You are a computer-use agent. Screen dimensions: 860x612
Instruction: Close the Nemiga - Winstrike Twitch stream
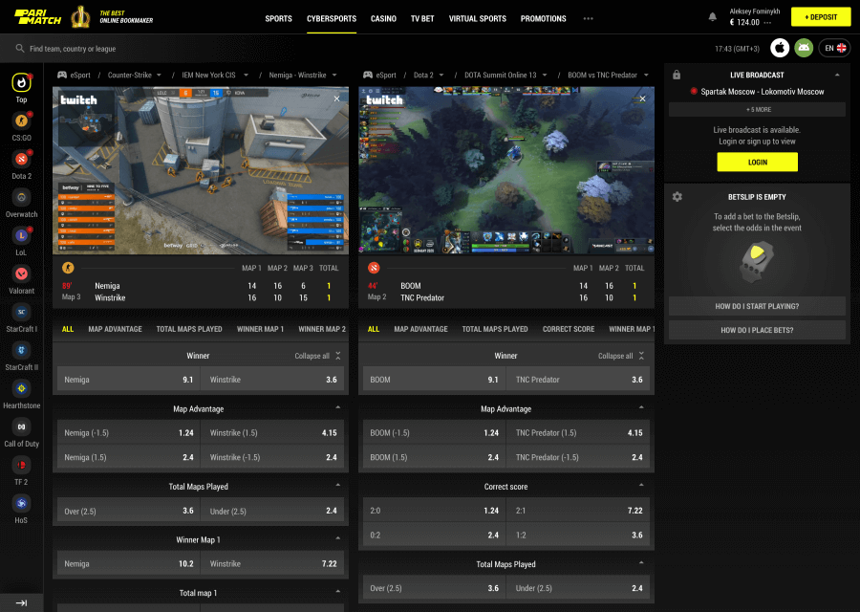pos(336,98)
